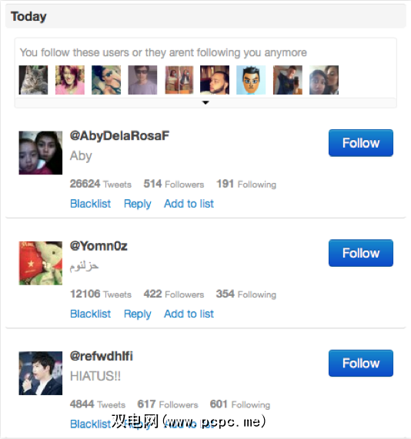411x439 pixels.
Task: Click the gray cat avatar thumbnail
Action: coord(33,80)
